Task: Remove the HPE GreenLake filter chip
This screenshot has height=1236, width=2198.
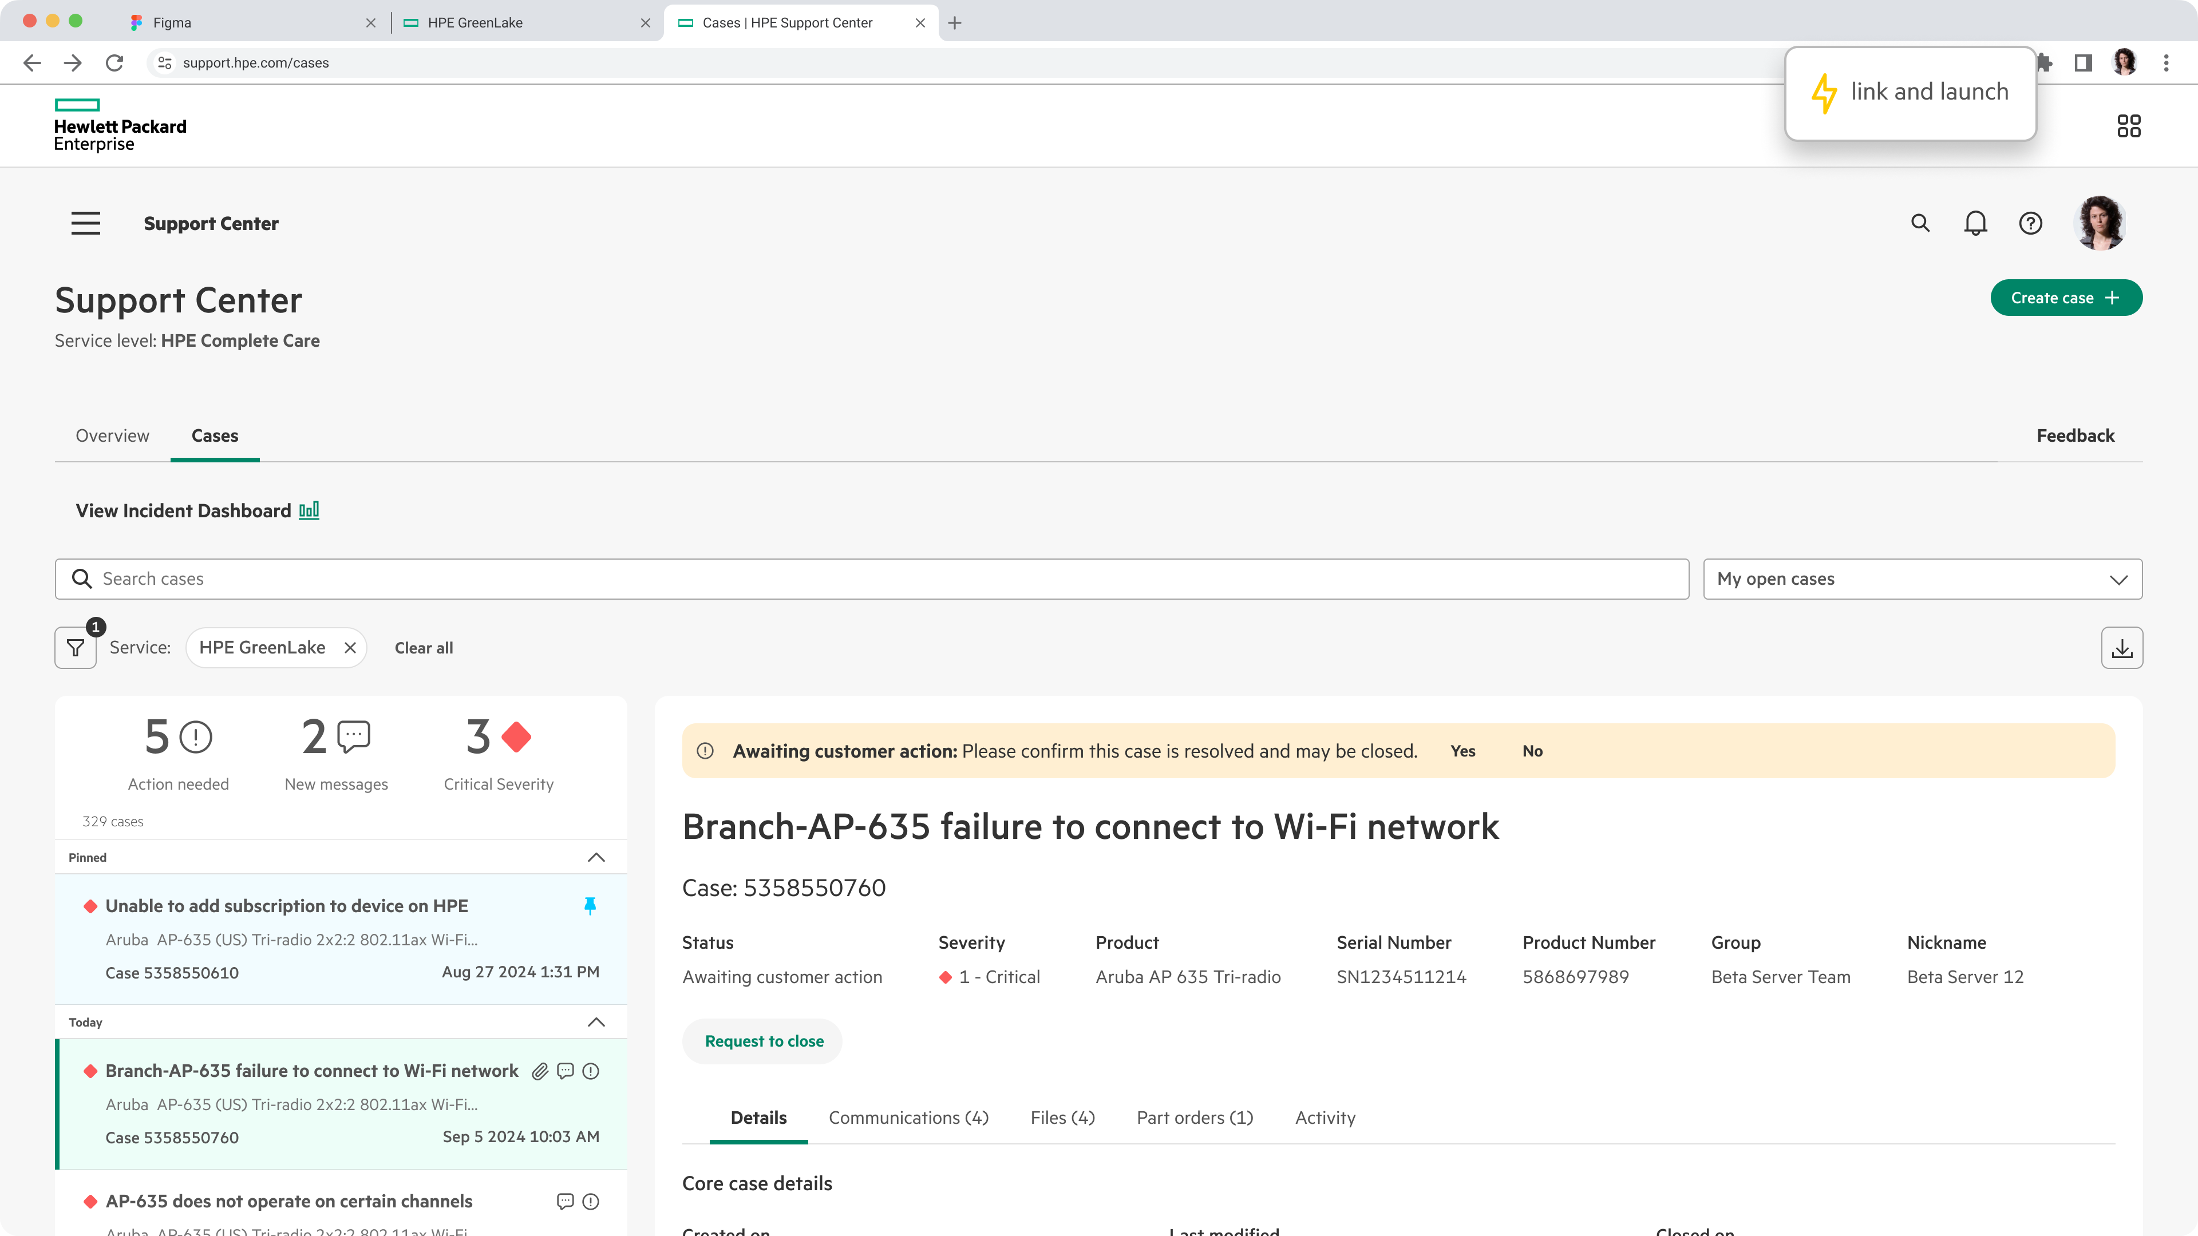Action: (350, 648)
